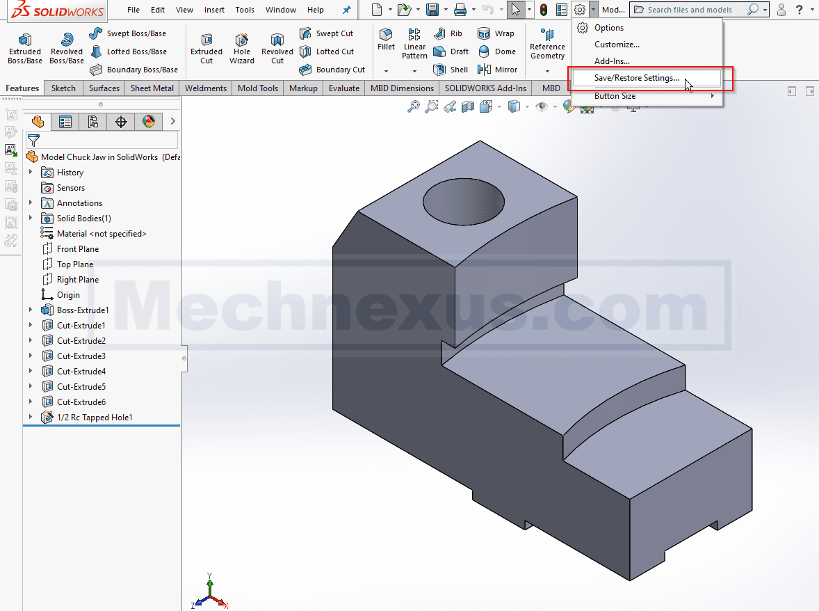Open the Tools menu
The image size is (819, 611).
pos(245,10)
